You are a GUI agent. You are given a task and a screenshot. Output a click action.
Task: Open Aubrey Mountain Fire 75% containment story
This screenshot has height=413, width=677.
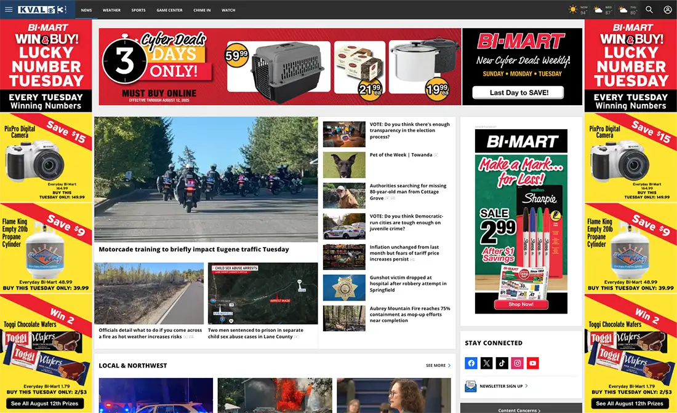tap(410, 314)
